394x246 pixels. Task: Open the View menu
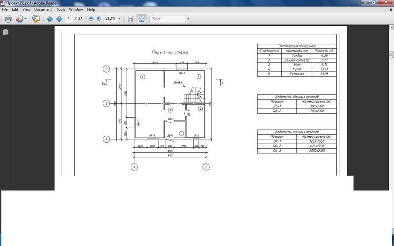point(26,9)
